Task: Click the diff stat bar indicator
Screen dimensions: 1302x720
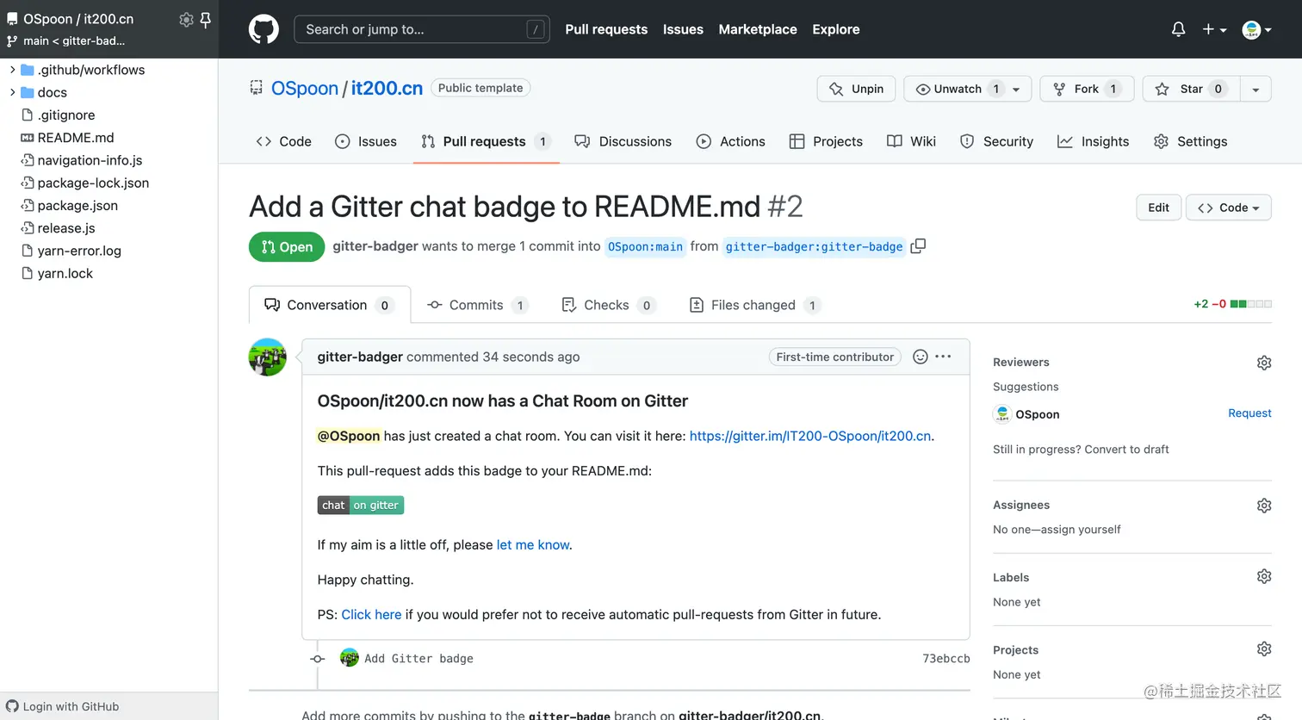Action: [1251, 304]
